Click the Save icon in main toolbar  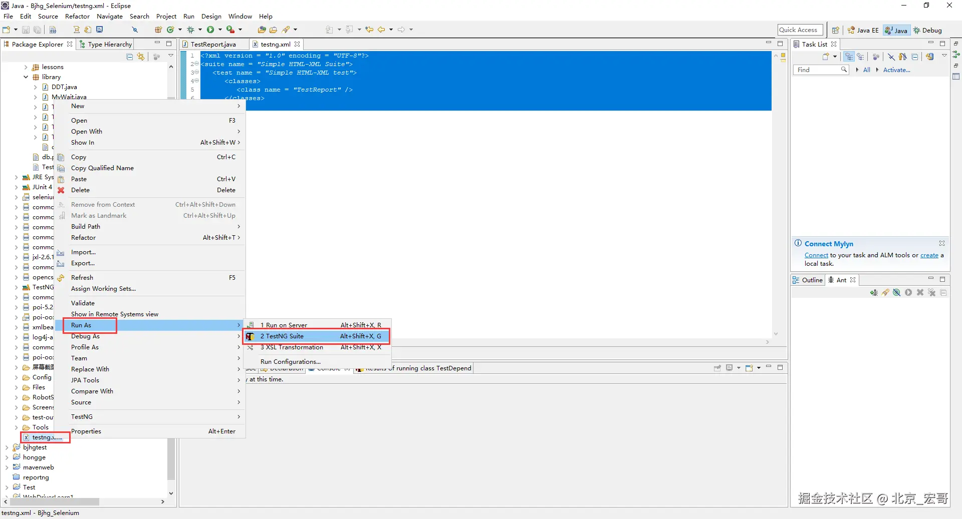coord(26,30)
